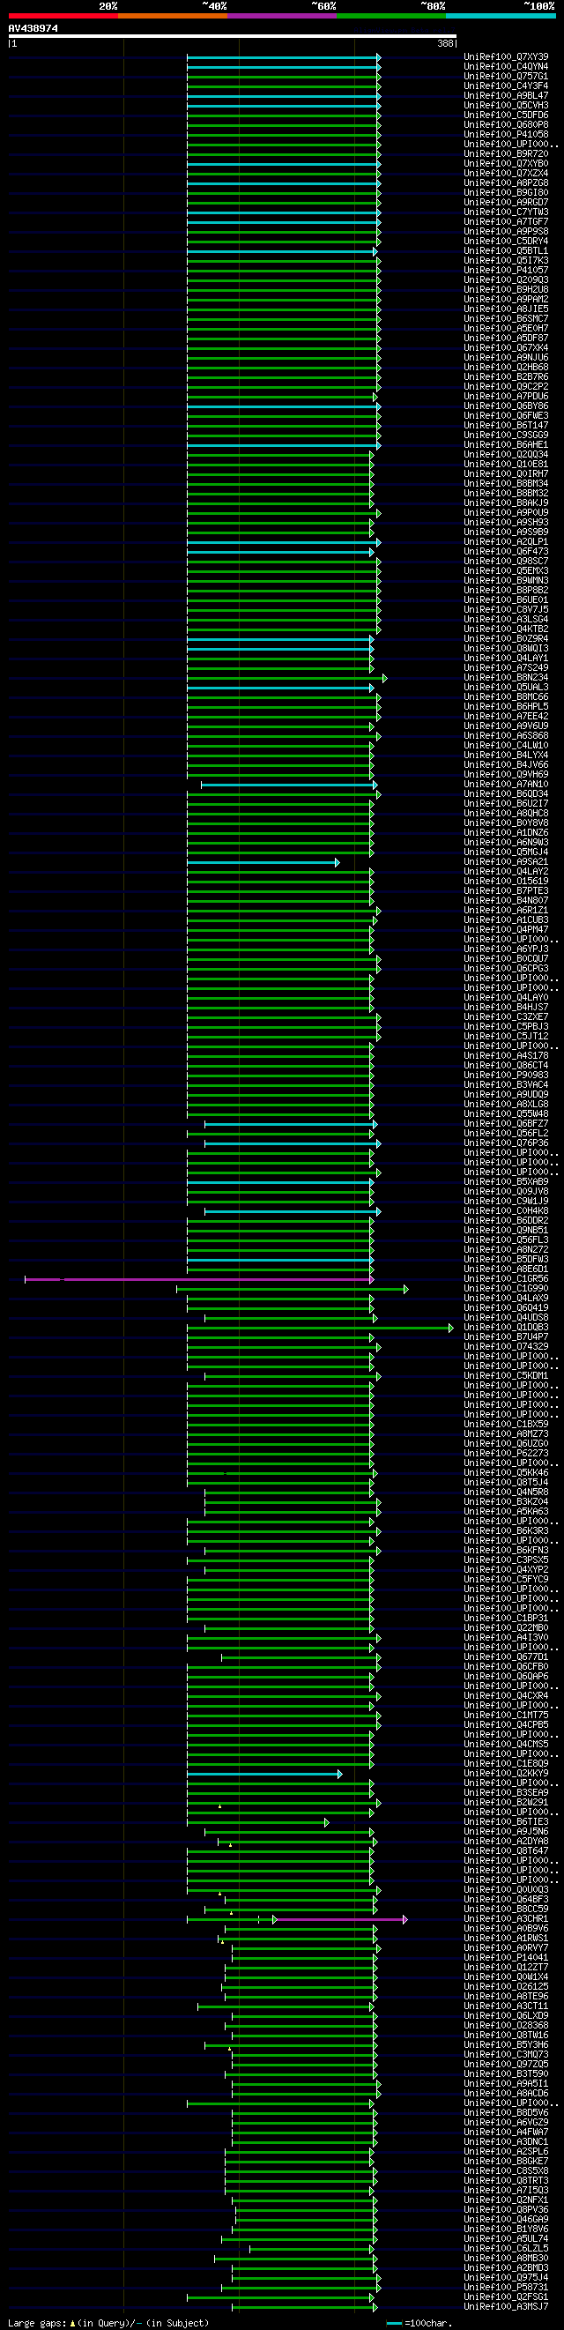This screenshot has width=564, height=2330.
Task: Open hit UniRef100_A9BL47
Action: 506,96
